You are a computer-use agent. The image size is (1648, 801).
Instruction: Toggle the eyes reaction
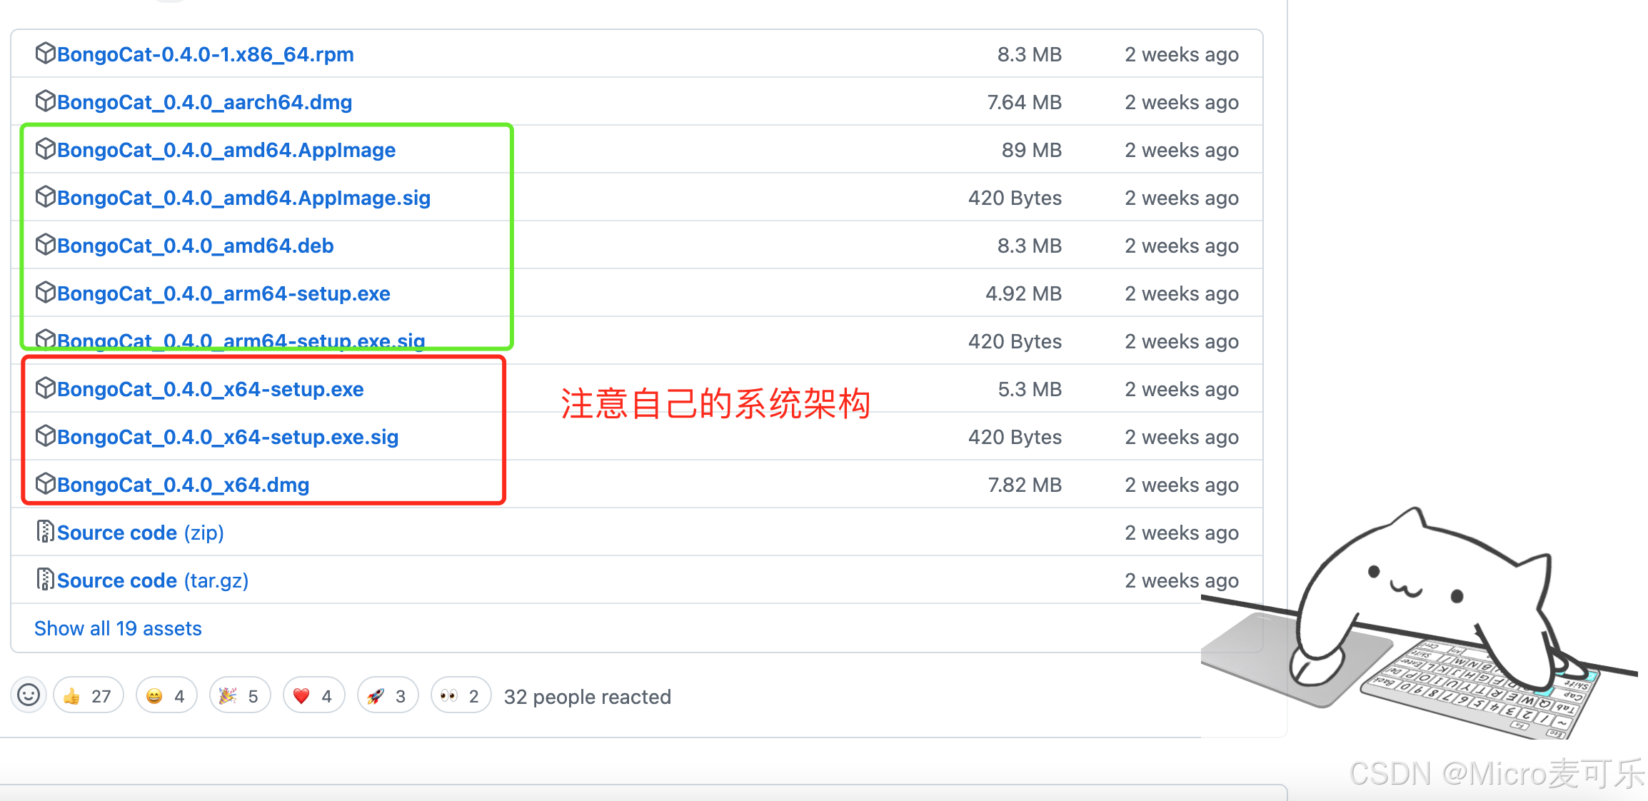(461, 696)
